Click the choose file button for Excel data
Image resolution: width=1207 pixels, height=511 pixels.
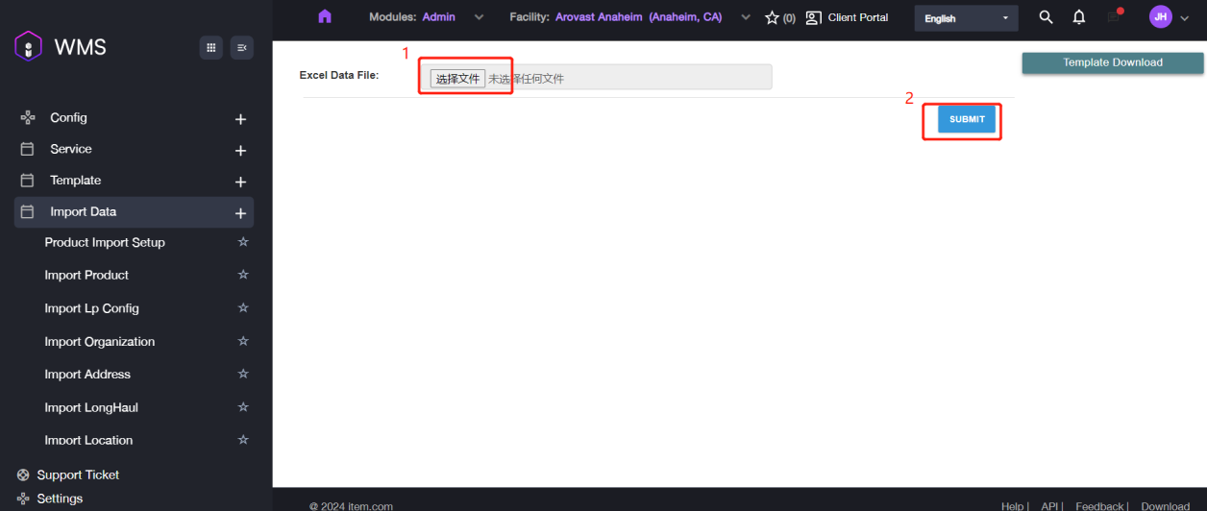click(457, 79)
